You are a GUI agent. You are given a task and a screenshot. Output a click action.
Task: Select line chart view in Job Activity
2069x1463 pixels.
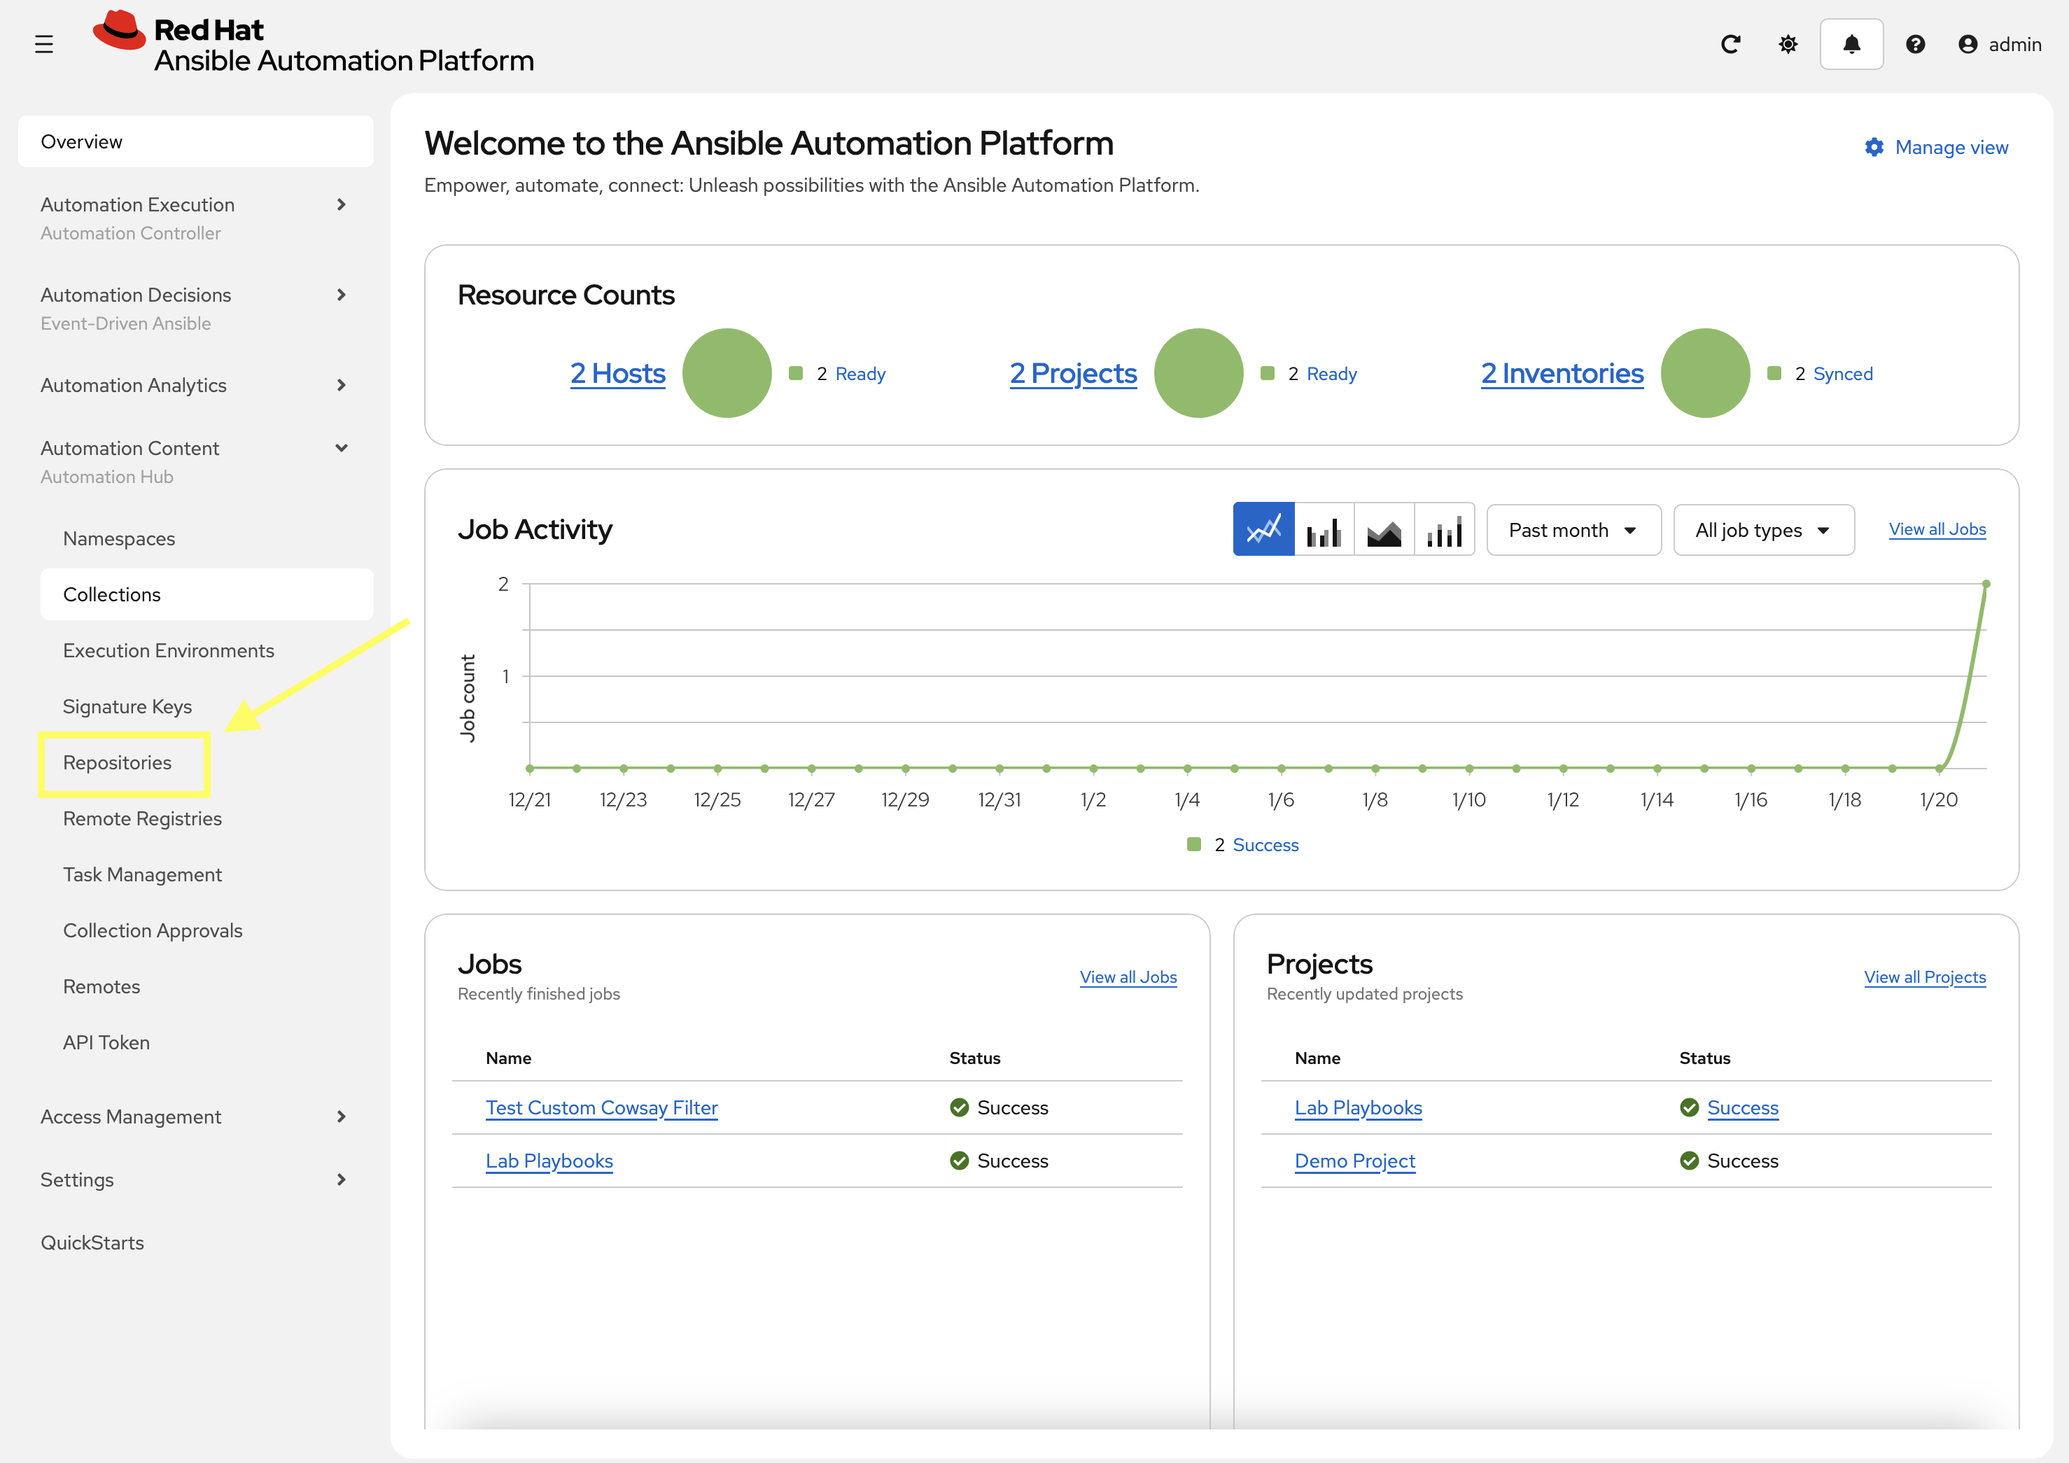pos(1263,530)
